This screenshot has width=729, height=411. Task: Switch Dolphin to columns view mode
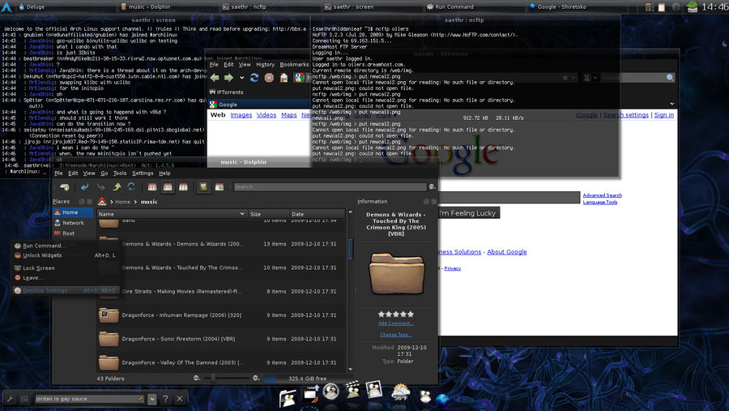pos(184,187)
